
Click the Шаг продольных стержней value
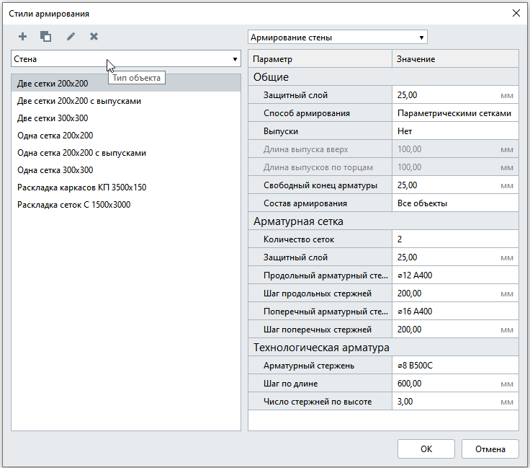pyautogui.click(x=445, y=293)
